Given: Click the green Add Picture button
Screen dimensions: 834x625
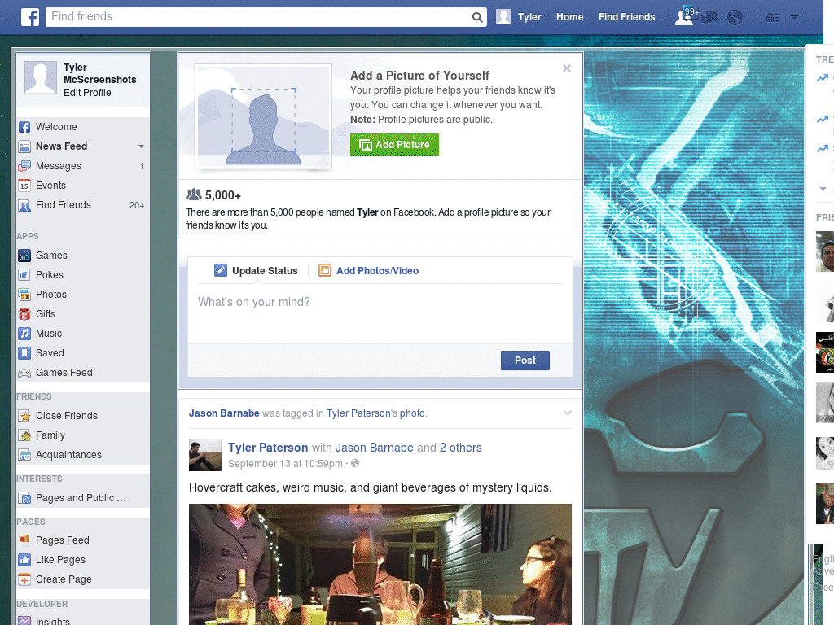Looking at the screenshot, I should point(394,145).
